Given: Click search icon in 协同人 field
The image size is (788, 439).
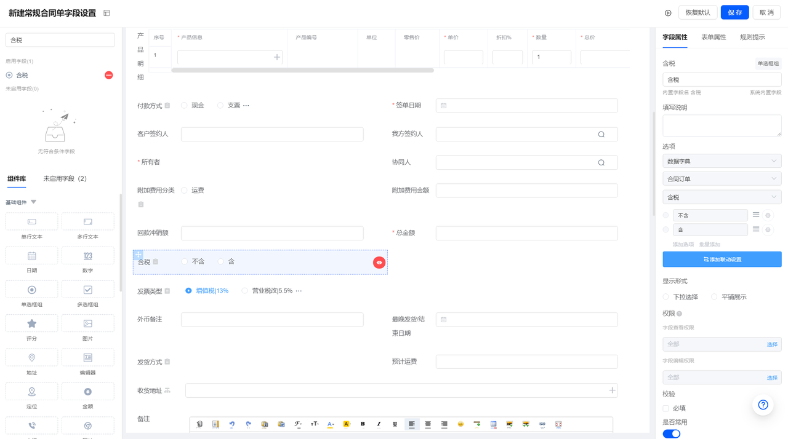Looking at the screenshot, I should coord(601,163).
